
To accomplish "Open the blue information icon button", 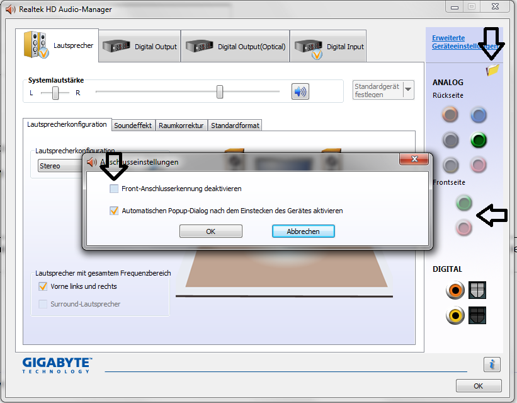I will [x=492, y=365].
